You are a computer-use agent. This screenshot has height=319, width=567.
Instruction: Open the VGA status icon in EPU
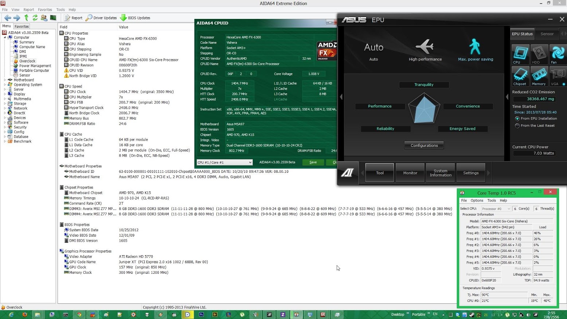click(x=558, y=76)
